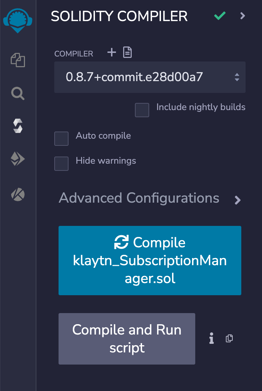
Task: Open the Remix home logo icon
Action: (x=18, y=21)
